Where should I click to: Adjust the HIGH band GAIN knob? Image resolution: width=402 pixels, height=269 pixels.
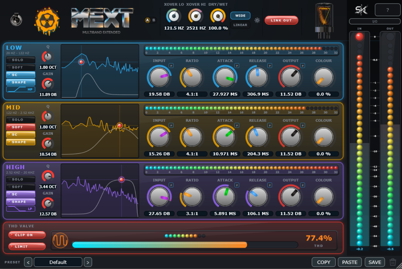coord(48,203)
